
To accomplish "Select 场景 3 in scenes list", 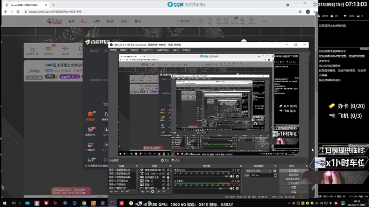I will pyautogui.click(x=122, y=177).
